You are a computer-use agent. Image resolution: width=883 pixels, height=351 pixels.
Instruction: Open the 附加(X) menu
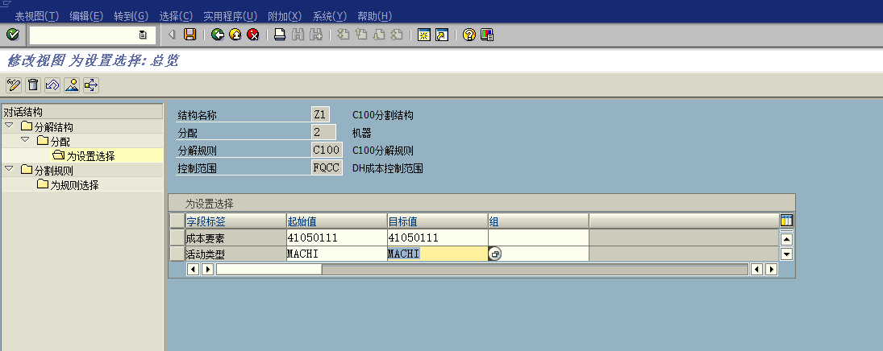pyautogui.click(x=285, y=16)
